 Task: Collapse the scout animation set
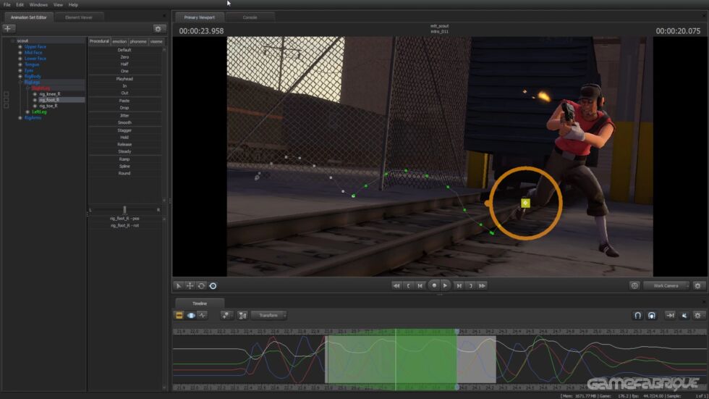[13, 41]
